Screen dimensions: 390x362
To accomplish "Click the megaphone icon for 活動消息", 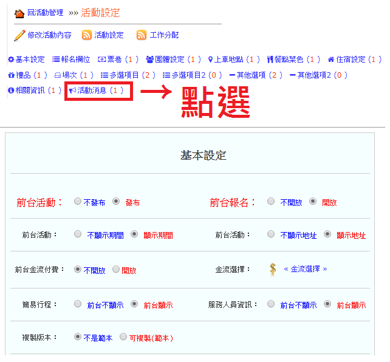I will 72,90.
